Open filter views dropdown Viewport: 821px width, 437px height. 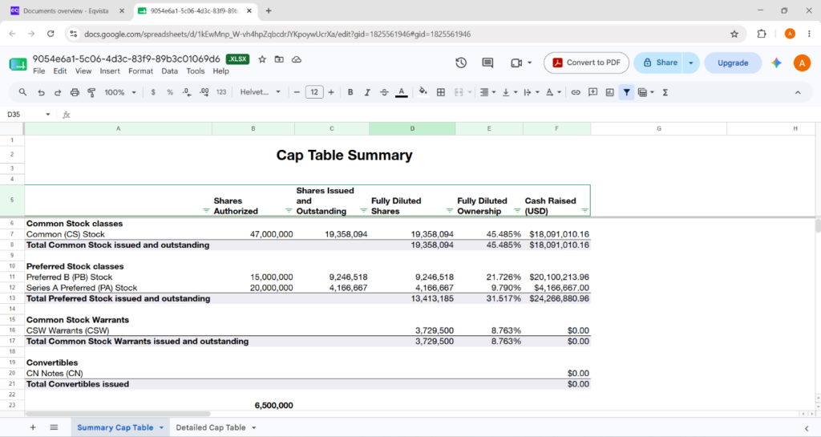coord(645,92)
